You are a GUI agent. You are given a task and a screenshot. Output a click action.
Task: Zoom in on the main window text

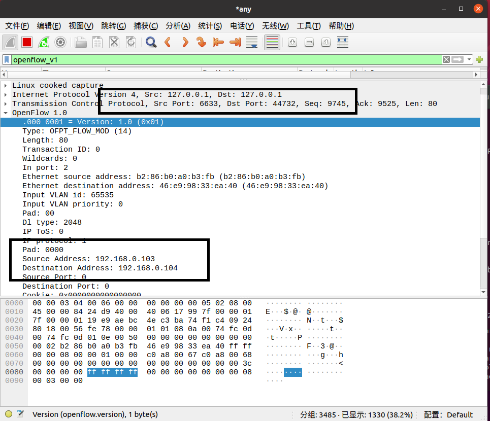(x=292, y=42)
